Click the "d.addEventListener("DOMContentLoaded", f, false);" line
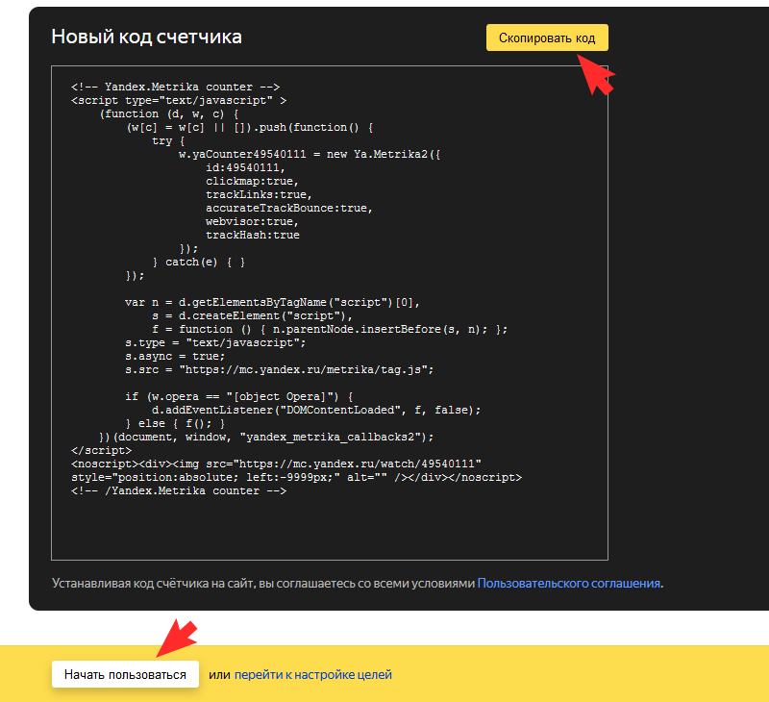Screen dimensions: 769x702 tap(316, 410)
